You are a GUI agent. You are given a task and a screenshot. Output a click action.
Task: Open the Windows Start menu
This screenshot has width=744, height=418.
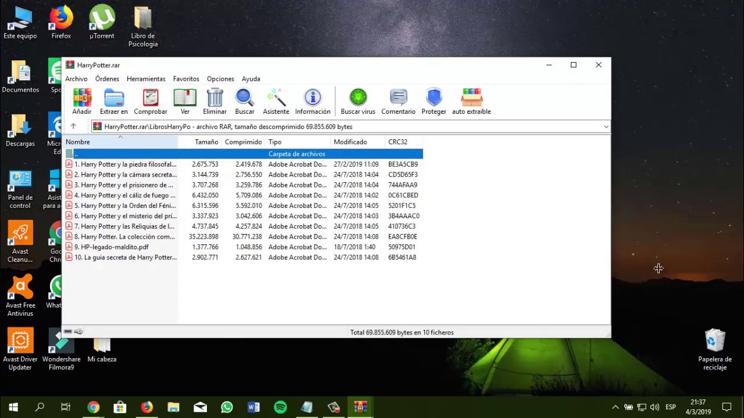coord(13,407)
